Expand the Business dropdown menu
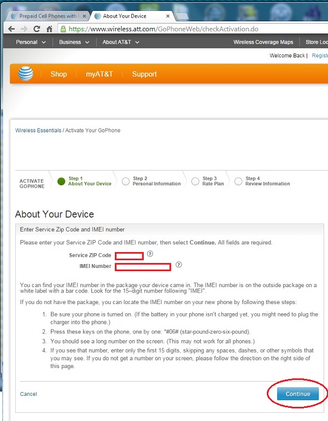This screenshot has height=421, width=328. tap(74, 42)
